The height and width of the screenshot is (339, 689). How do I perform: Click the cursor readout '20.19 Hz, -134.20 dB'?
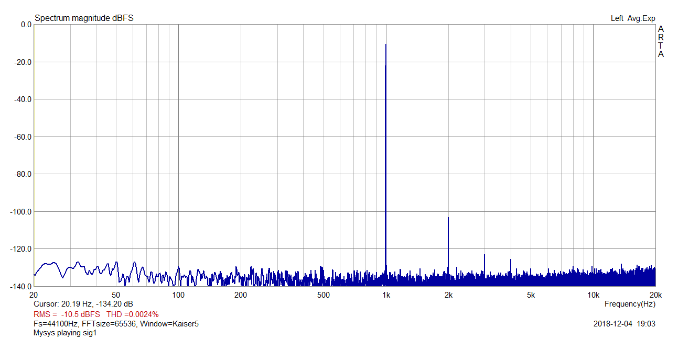tap(97, 304)
